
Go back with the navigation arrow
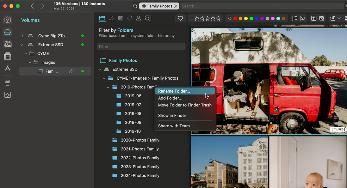[32, 6]
